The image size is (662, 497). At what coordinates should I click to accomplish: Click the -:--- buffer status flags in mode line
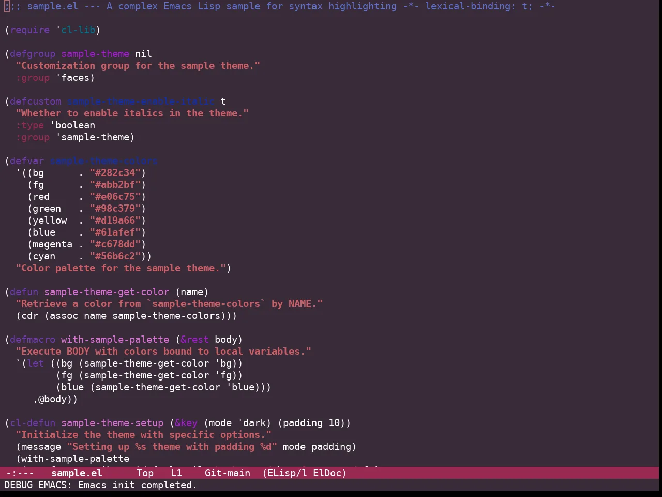(x=20, y=473)
